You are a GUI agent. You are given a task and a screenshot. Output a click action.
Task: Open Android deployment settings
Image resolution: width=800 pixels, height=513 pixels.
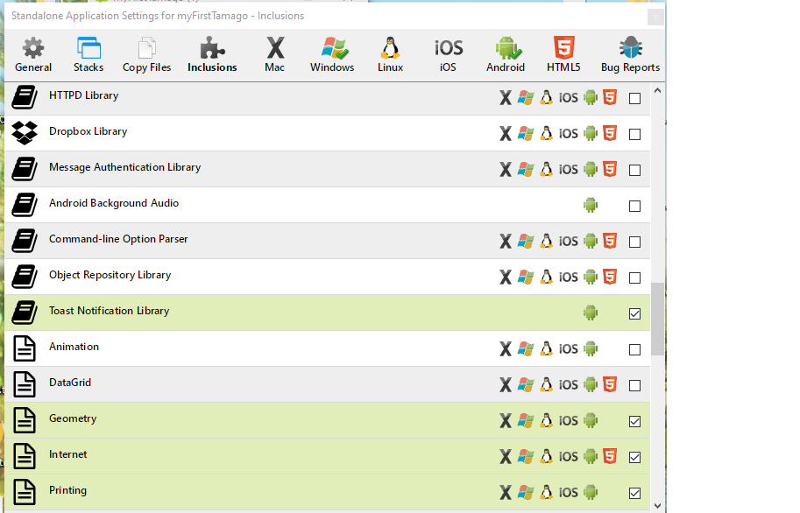pyautogui.click(x=506, y=54)
